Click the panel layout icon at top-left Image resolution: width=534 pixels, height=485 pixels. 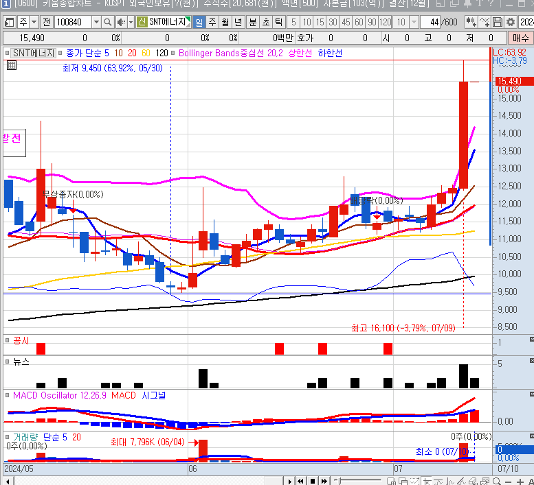pos(8,22)
